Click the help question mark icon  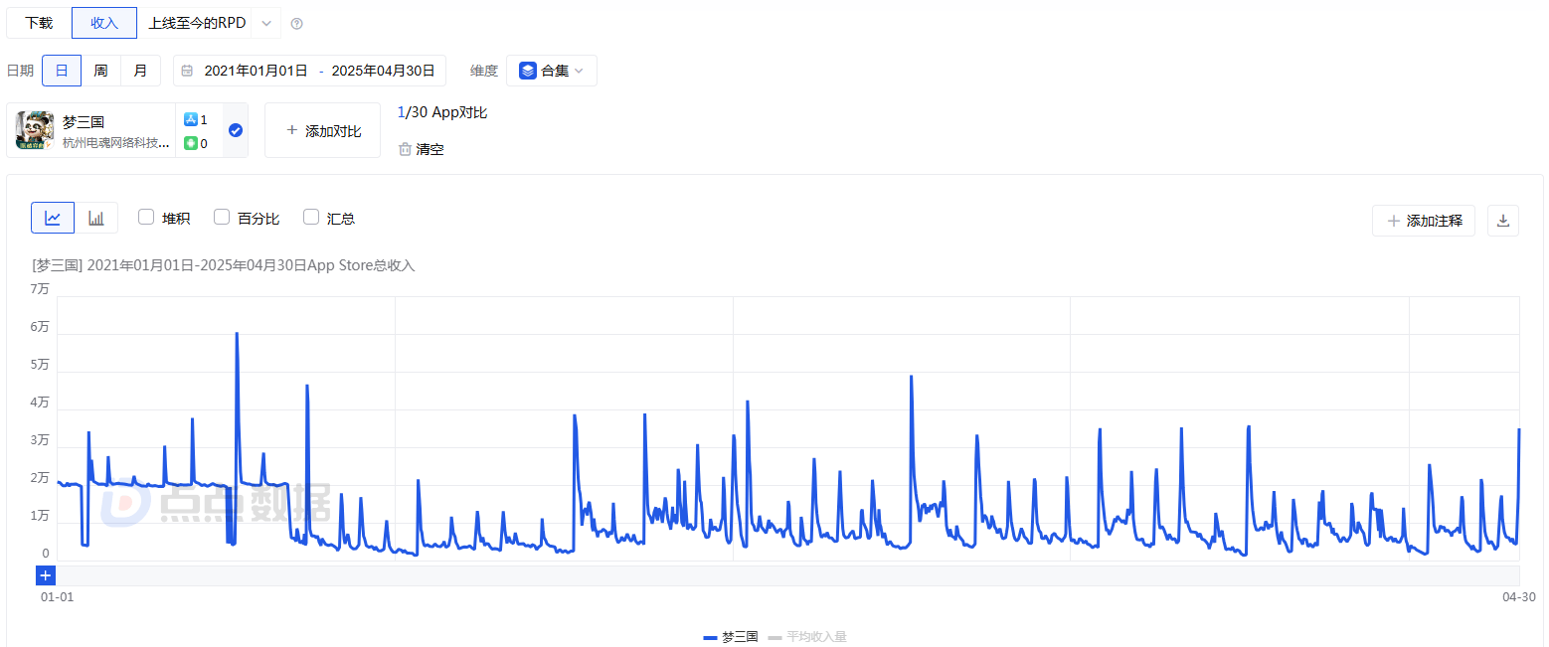pyautogui.click(x=296, y=23)
